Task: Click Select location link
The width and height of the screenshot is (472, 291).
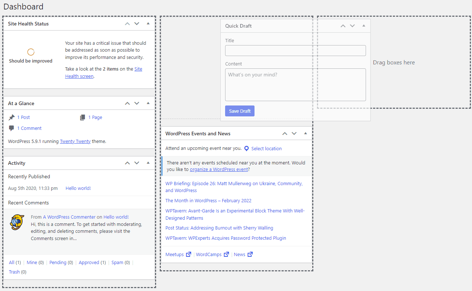Action: 266,148
